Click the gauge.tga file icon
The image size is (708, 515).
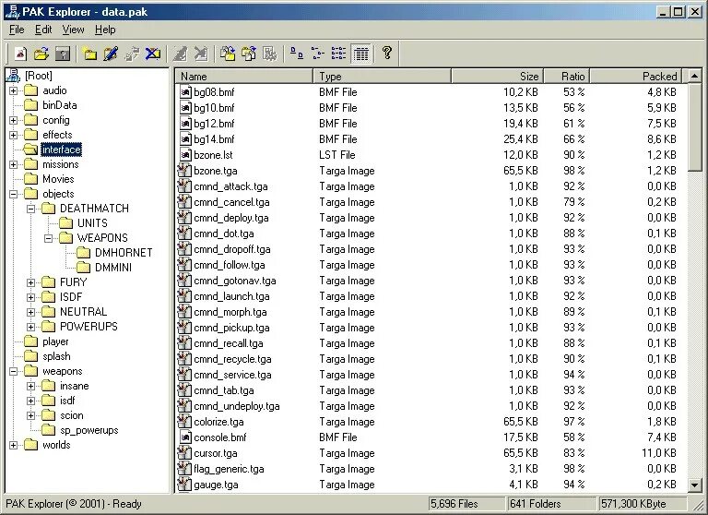pos(183,485)
